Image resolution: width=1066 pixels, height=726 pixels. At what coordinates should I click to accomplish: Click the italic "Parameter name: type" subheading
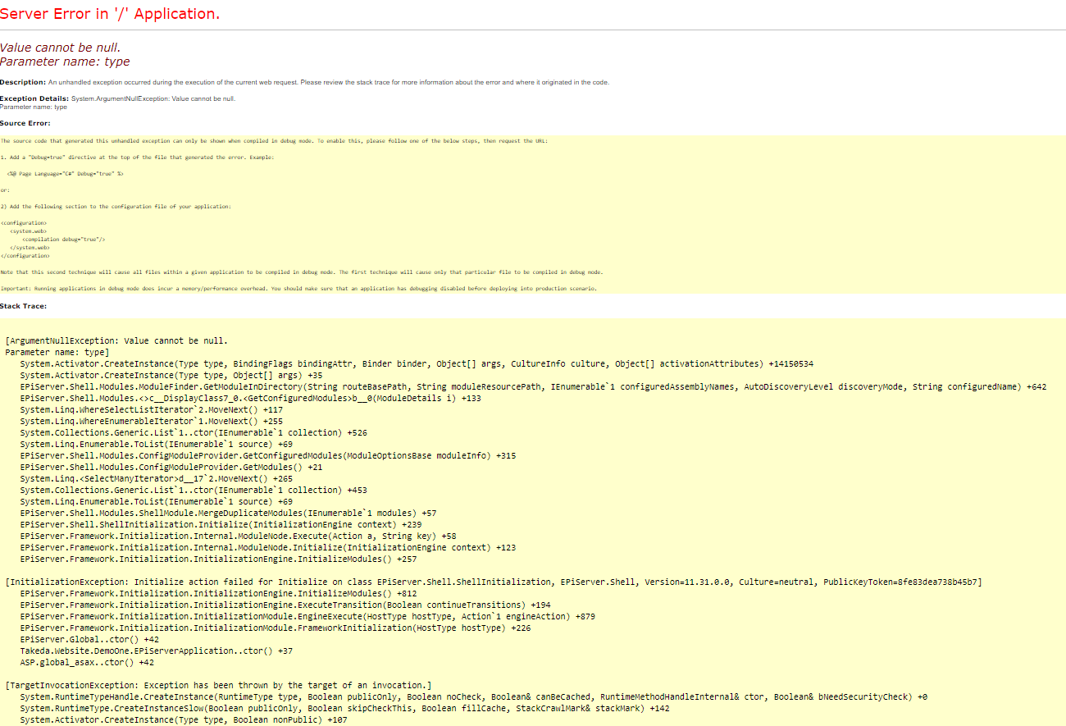pos(65,62)
